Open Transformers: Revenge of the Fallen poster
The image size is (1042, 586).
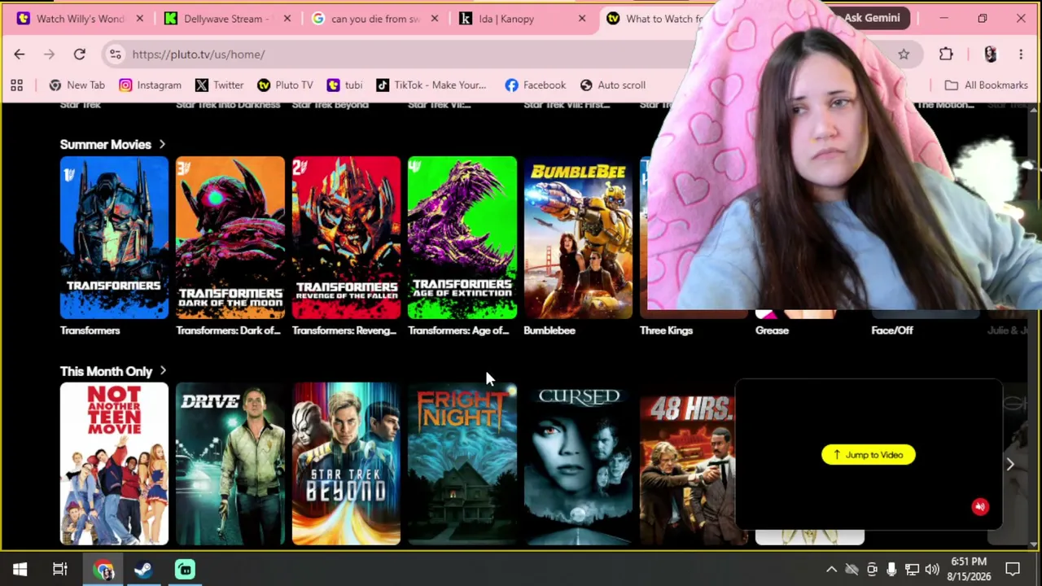pyautogui.click(x=346, y=238)
